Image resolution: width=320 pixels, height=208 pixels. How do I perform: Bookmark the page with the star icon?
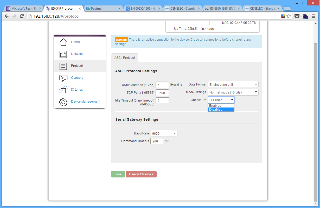289,16
